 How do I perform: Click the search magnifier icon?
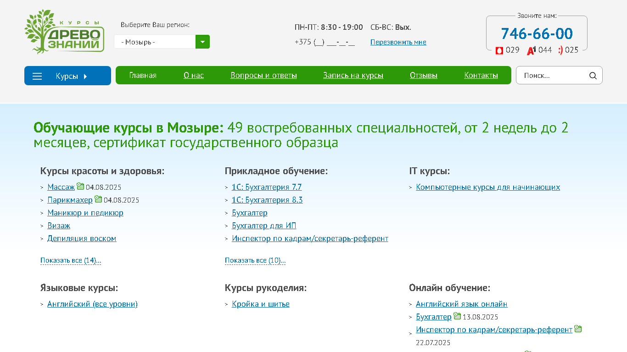click(x=593, y=76)
